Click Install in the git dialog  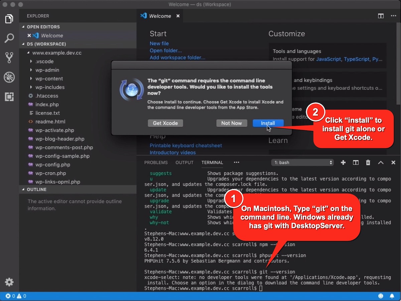coord(268,123)
